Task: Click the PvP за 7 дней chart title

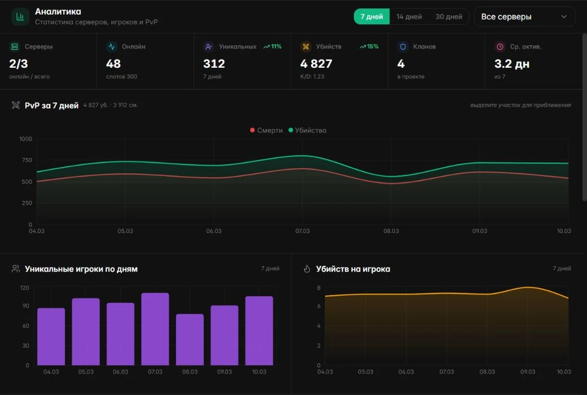Action: (x=52, y=106)
